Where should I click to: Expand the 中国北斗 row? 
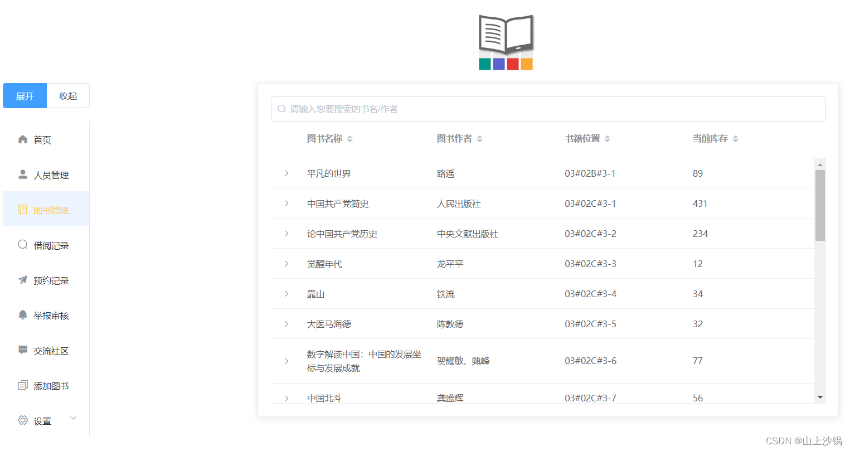point(286,398)
